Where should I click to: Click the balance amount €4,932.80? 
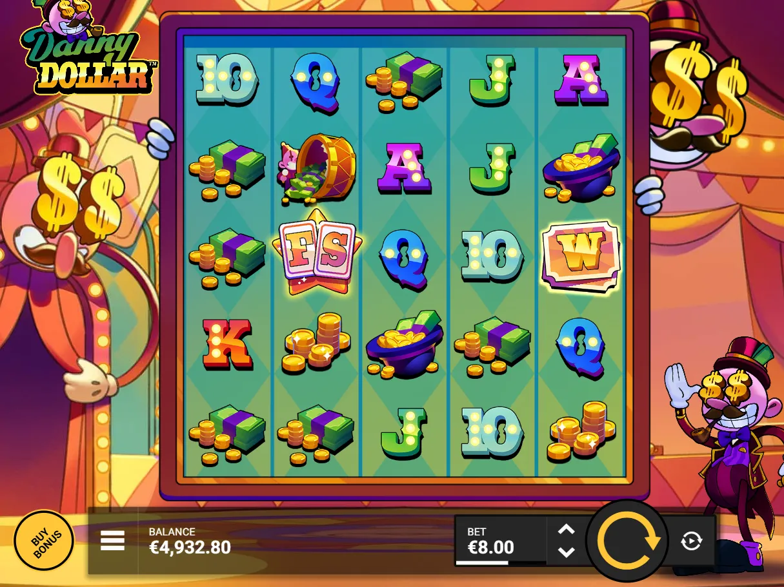pos(190,548)
